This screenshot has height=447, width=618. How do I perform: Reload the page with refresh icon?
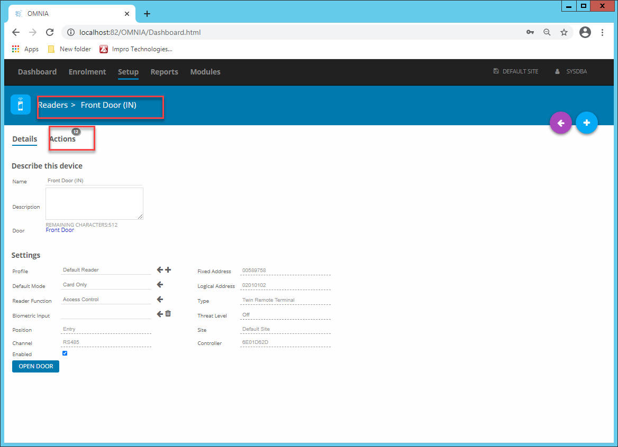point(50,32)
